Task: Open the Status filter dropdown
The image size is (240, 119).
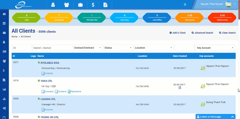Action: pyautogui.click(x=118, y=48)
